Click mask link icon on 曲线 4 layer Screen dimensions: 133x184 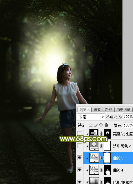click(101, 170)
